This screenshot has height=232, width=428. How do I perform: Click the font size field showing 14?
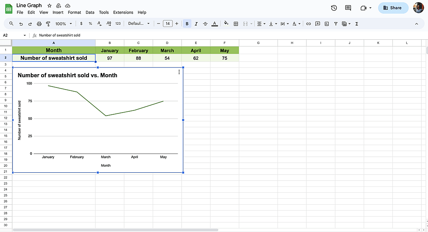(x=168, y=23)
